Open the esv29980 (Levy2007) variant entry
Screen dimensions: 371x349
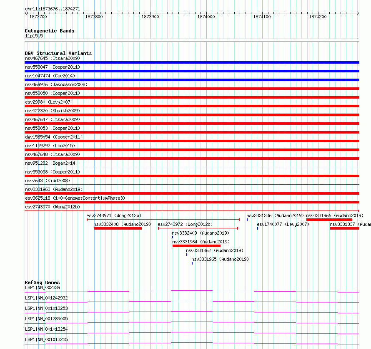(49, 102)
